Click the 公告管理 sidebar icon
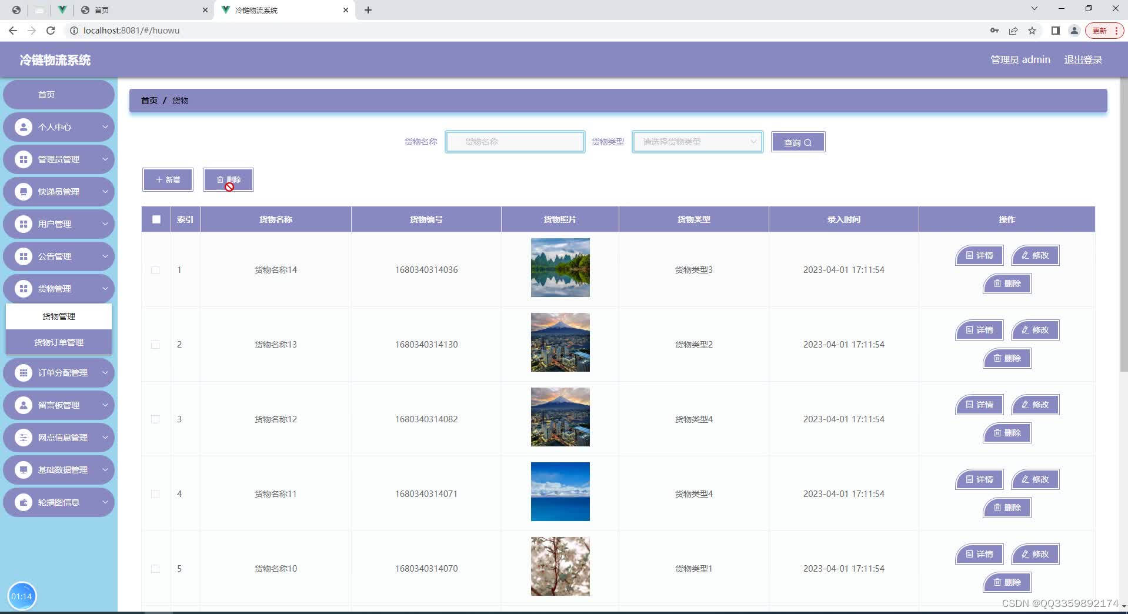 coord(24,256)
